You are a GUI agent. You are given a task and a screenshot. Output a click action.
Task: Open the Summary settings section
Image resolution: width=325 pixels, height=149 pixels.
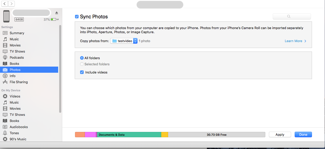click(17, 33)
